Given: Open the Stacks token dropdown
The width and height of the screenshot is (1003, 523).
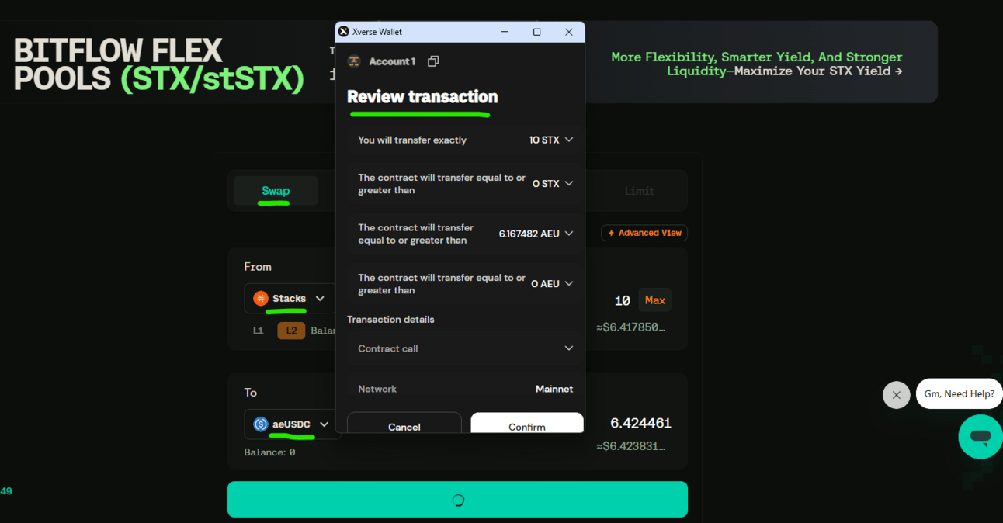Looking at the screenshot, I should [x=290, y=299].
